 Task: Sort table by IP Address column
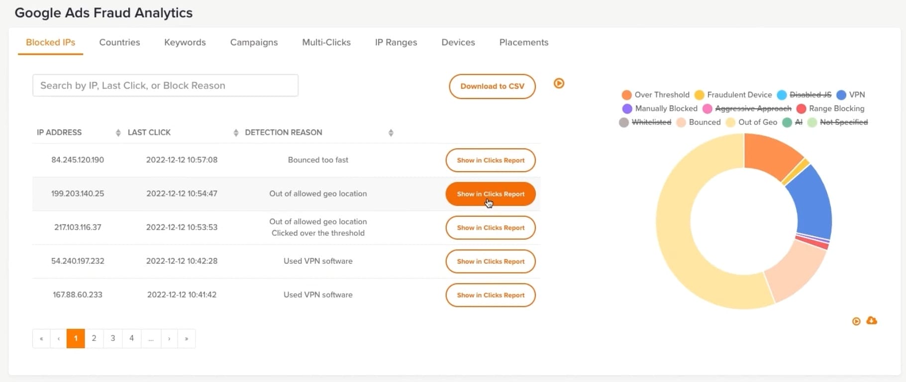pos(118,133)
